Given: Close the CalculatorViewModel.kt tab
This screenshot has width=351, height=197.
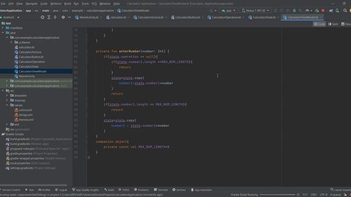Looking at the screenshot, I should click(x=321, y=17).
